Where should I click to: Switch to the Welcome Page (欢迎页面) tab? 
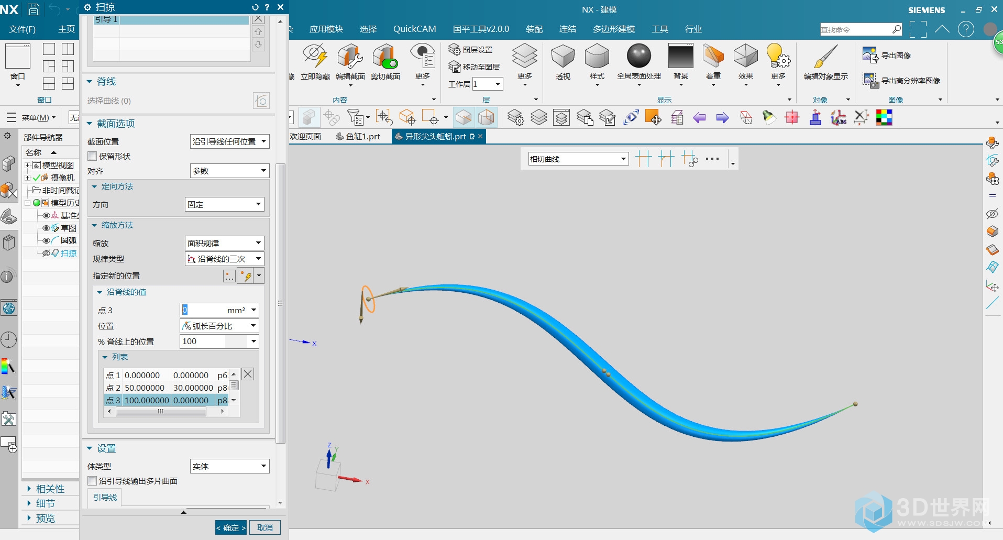pos(305,136)
